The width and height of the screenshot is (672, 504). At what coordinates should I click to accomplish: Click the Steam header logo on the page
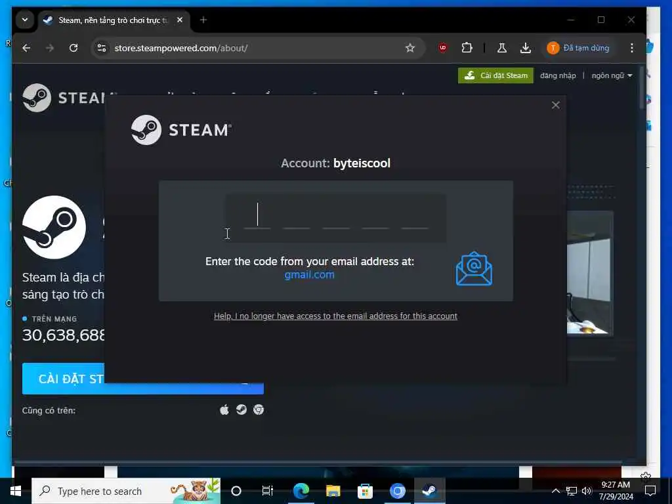pos(64,98)
